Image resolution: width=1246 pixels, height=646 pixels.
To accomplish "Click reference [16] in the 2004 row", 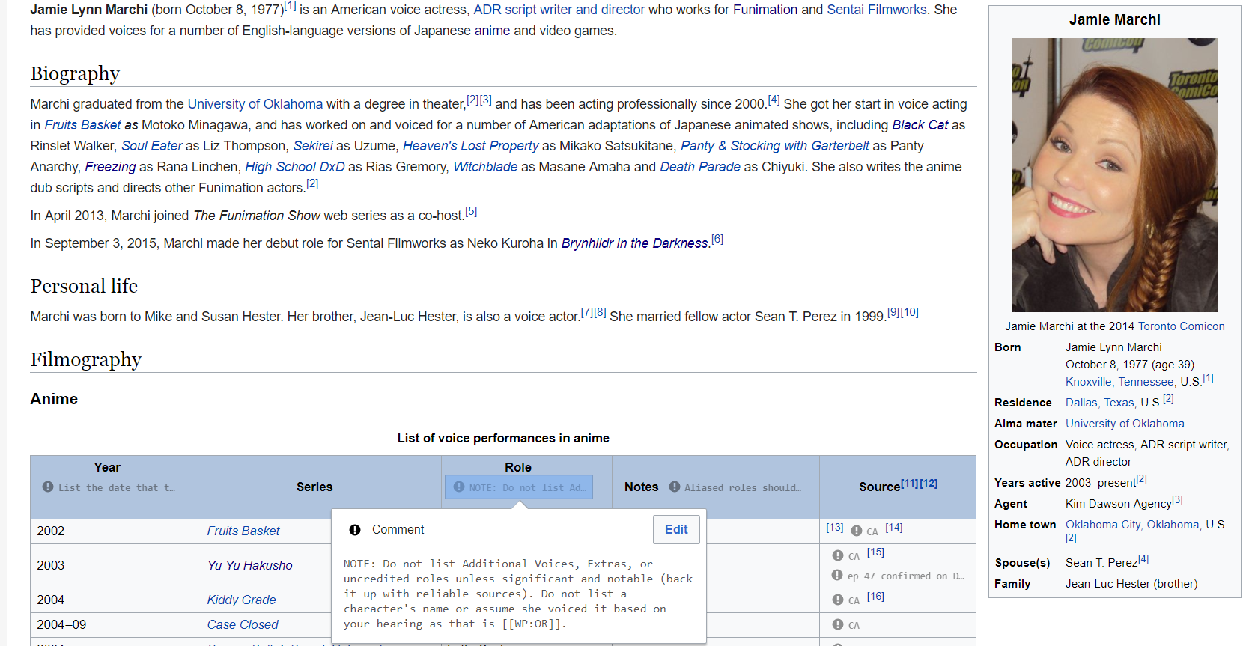I will (876, 597).
